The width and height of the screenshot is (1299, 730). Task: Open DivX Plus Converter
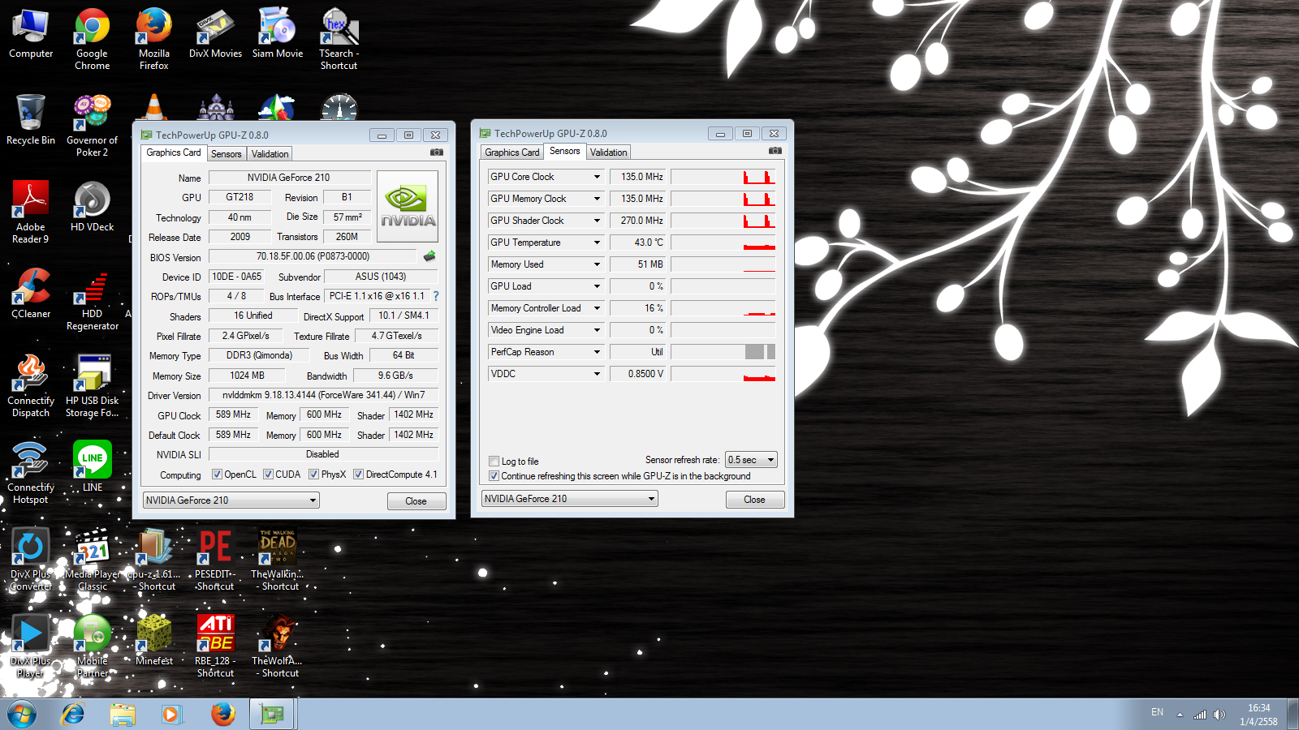(31, 560)
